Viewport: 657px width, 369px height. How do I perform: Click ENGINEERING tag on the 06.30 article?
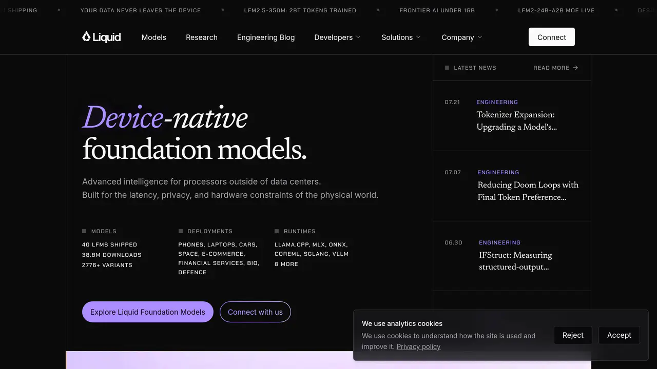pyautogui.click(x=500, y=242)
